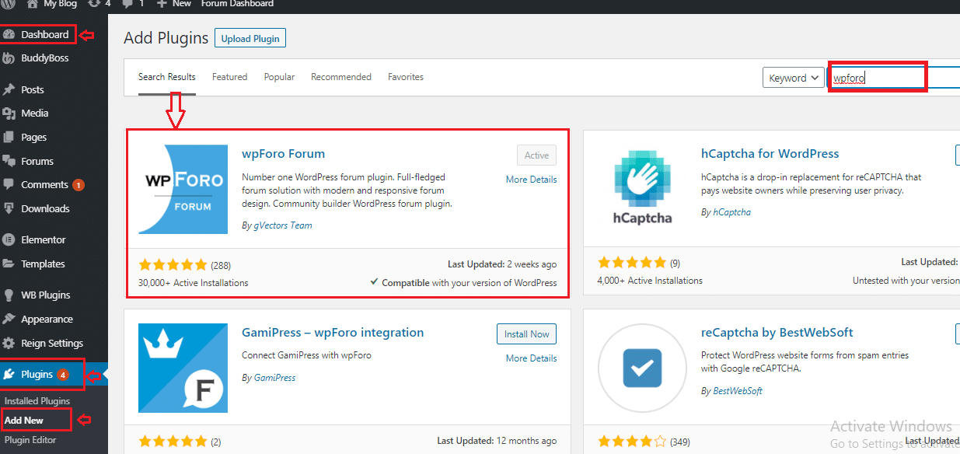This screenshot has width=960, height=454.
Task: Click the Pages icon in sidebar
Action: (x=9, y=137)
